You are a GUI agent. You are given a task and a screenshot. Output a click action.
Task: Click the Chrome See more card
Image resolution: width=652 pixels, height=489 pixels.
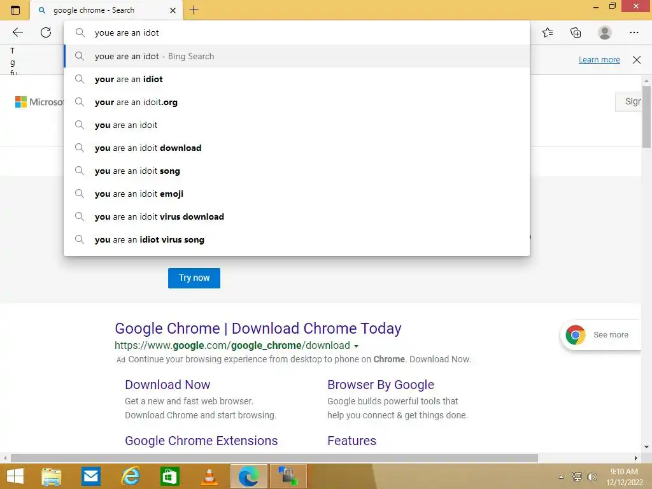click(601, 335)
